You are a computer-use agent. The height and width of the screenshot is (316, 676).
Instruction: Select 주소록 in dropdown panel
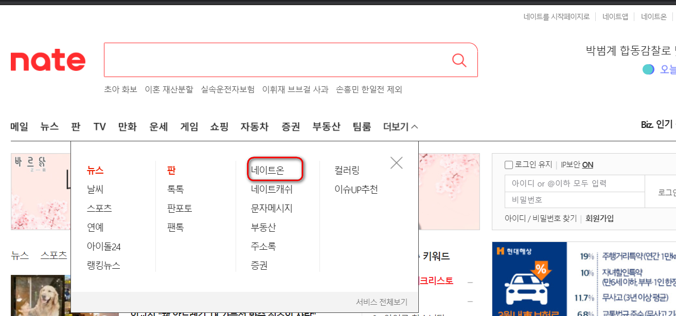263,247
